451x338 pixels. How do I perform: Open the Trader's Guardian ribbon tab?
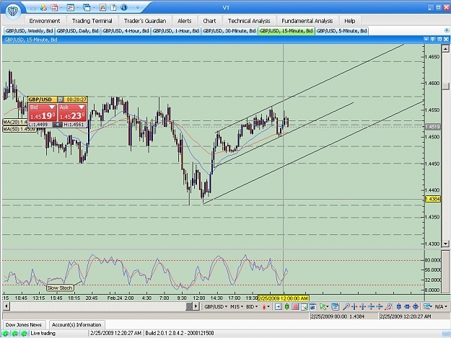[x=145, y=21]
